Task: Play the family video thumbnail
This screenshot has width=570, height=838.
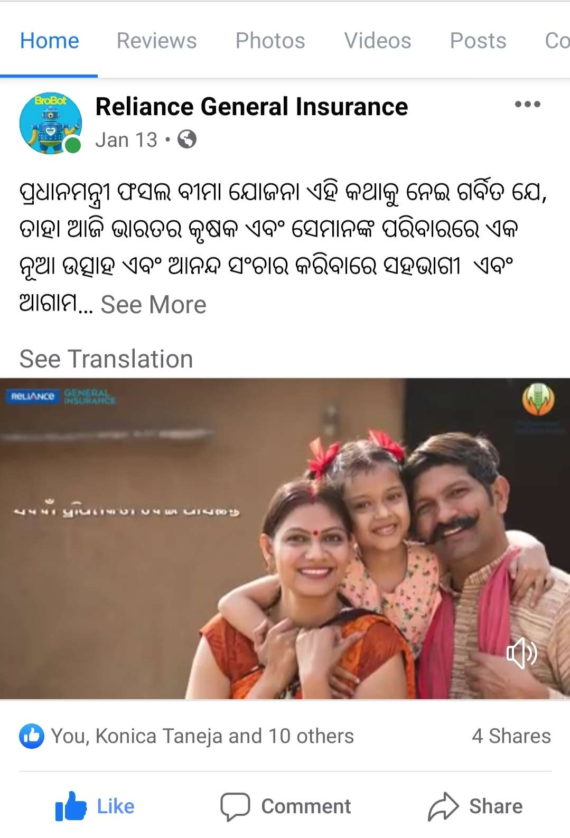Action: pos(285,539)
